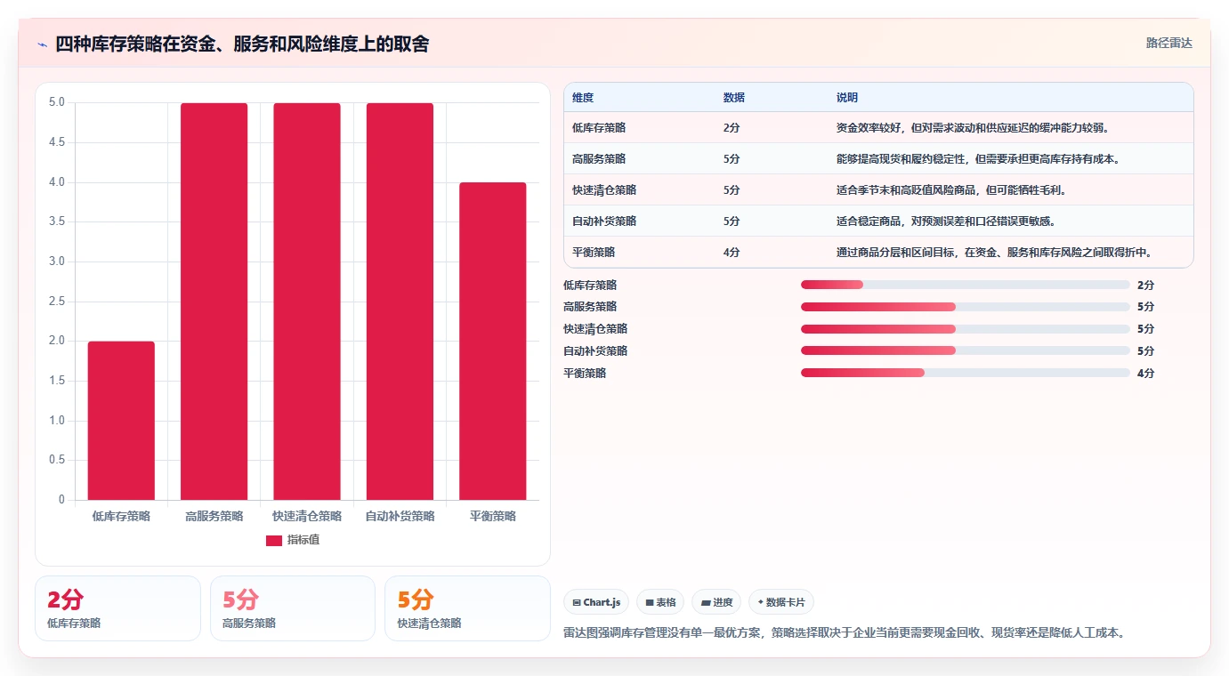This screenshot has width=1229, height=676.
Task: Open the 5分 高服务策略 data card
Action: pyautogui.click(x=293, y=608)
